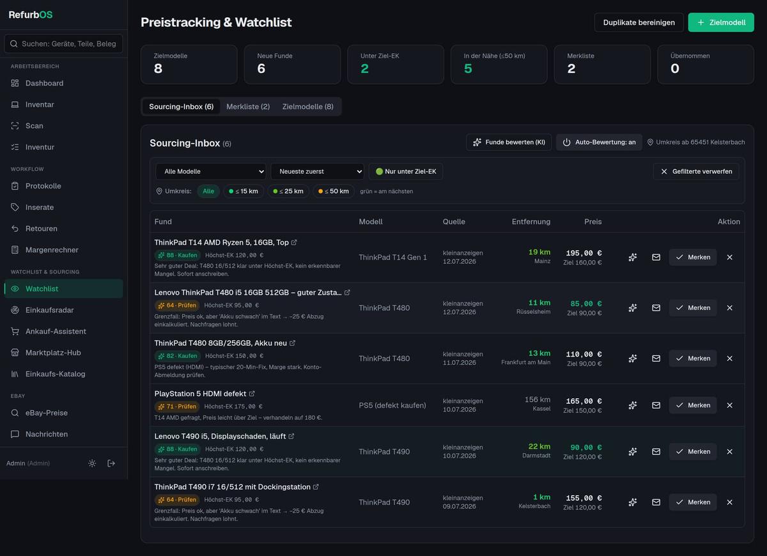Switch to the Merkliste (2) tab
The height and width of the screenshot is (556, 767).
click(248, 107)
